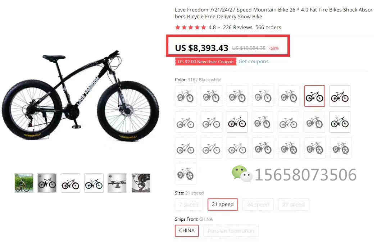Image resolution: width=377 pixels, height=243 pixels.
Task: Select Russian Federation shipping origin
Action: (231, 231)
